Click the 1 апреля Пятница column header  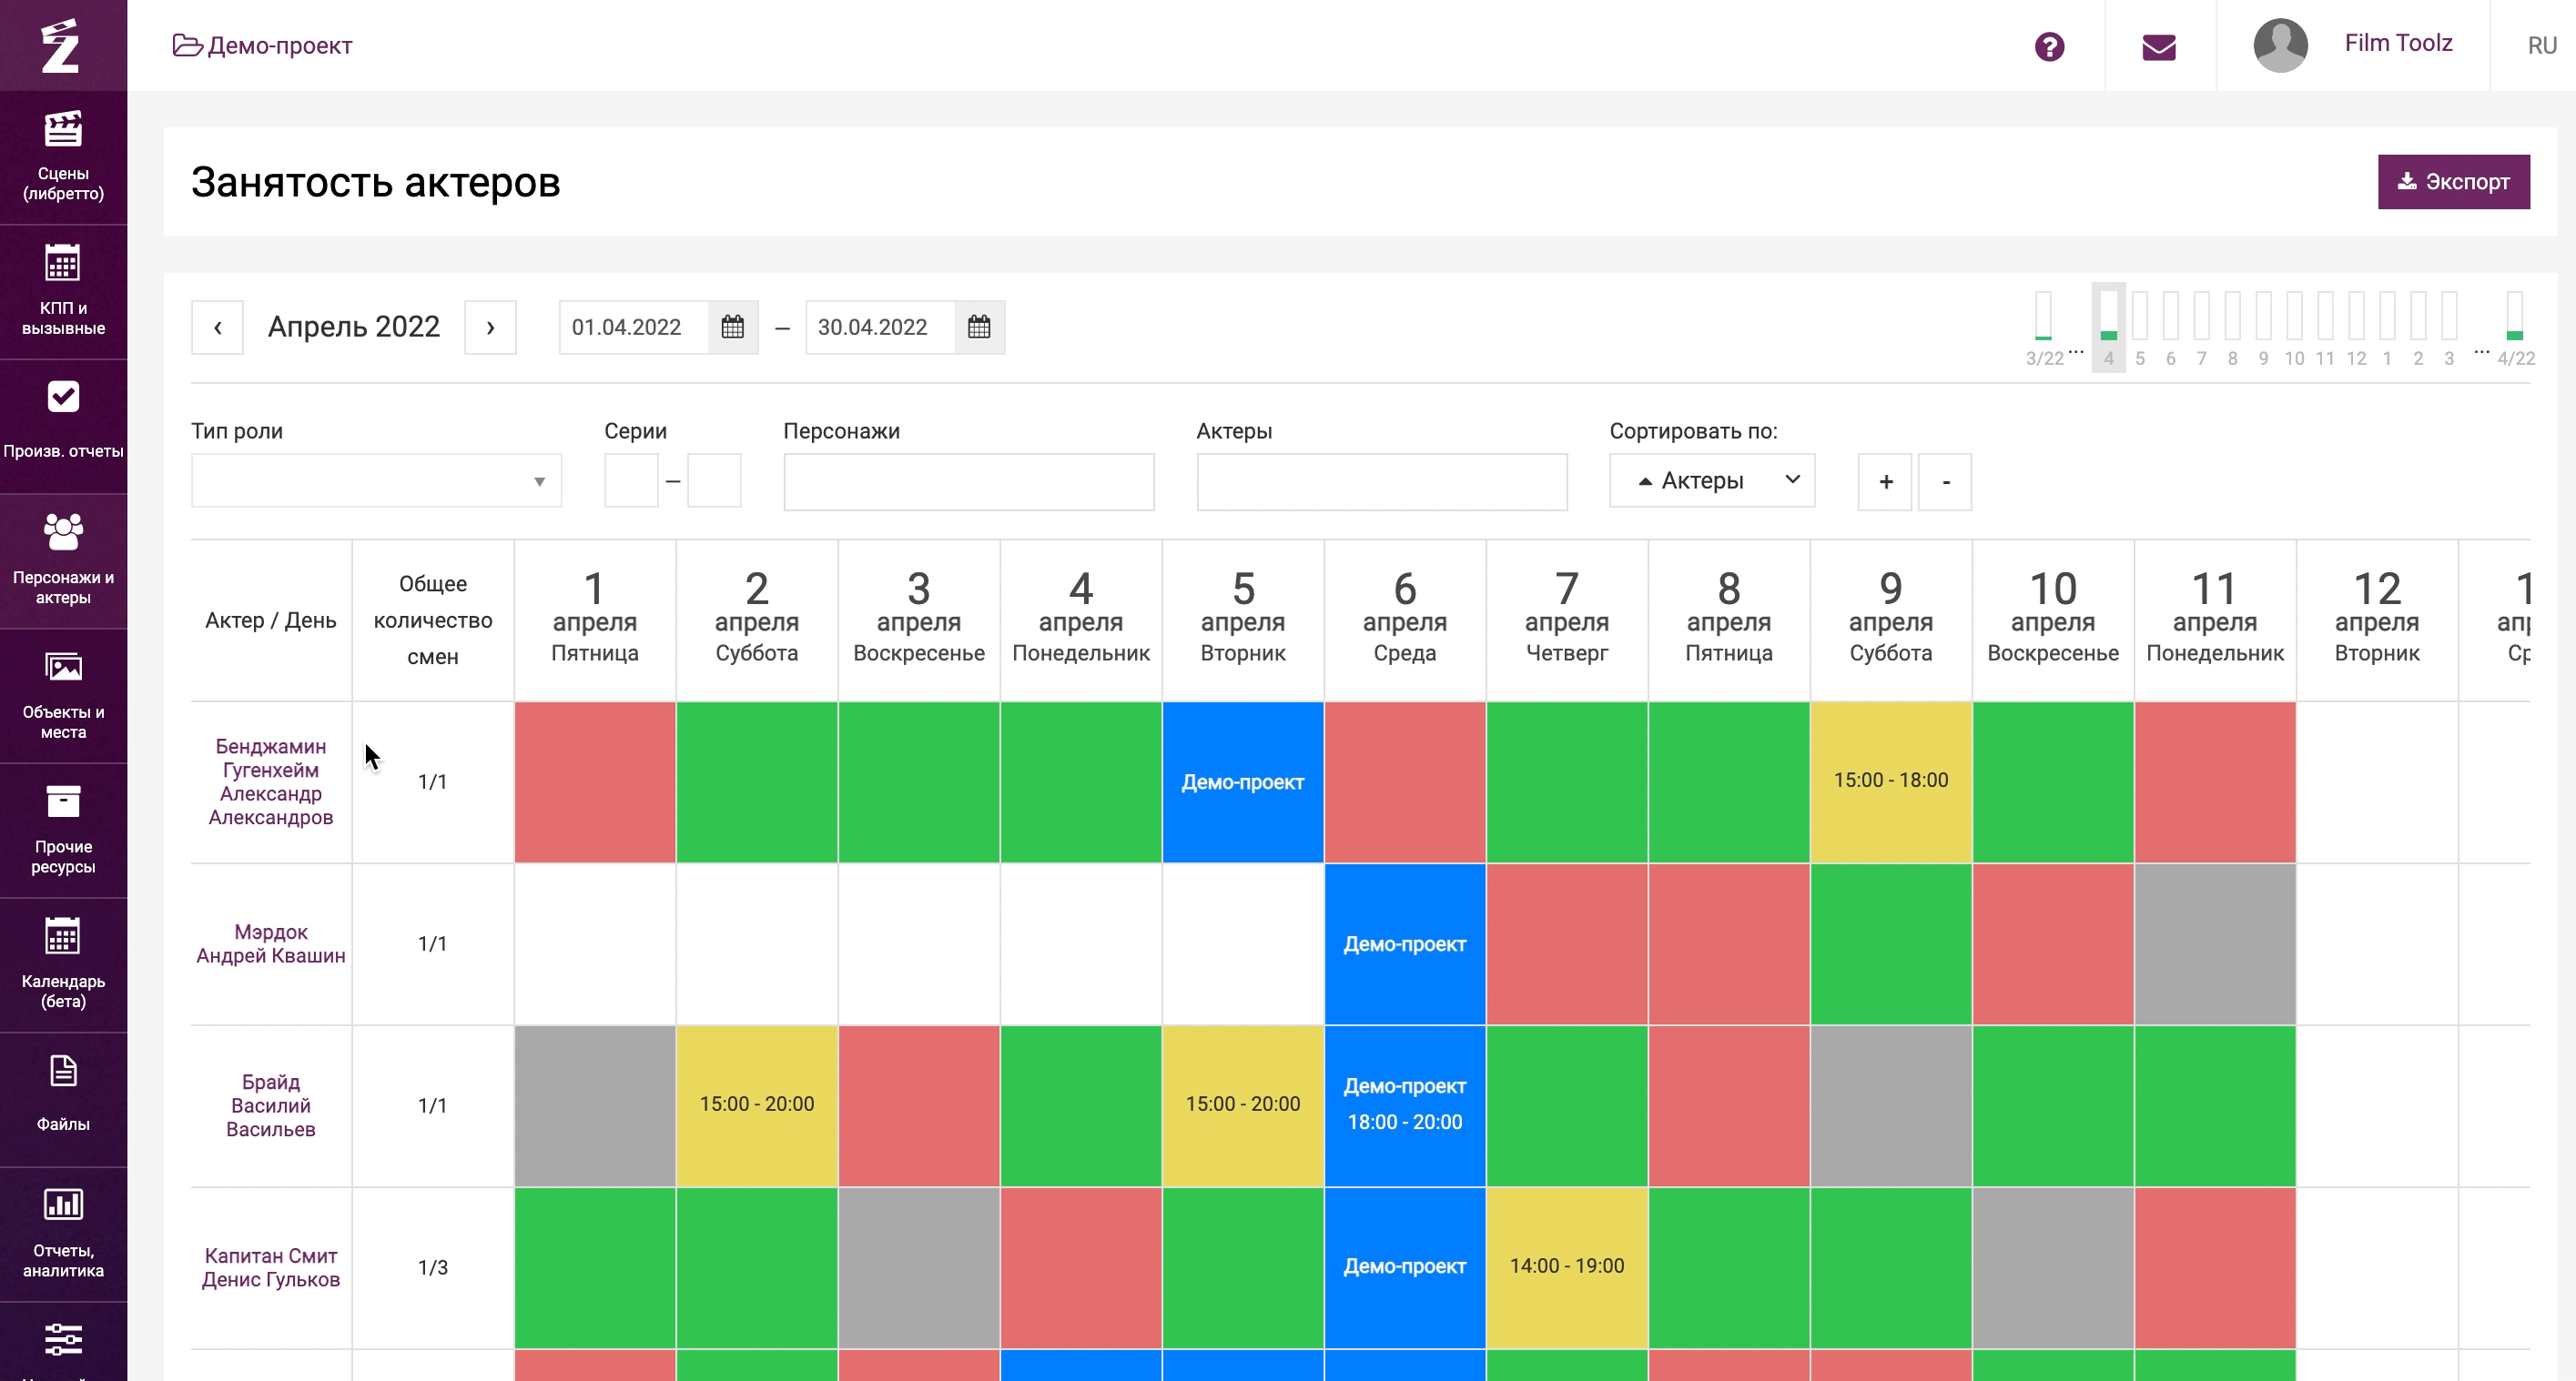point(594,619)
